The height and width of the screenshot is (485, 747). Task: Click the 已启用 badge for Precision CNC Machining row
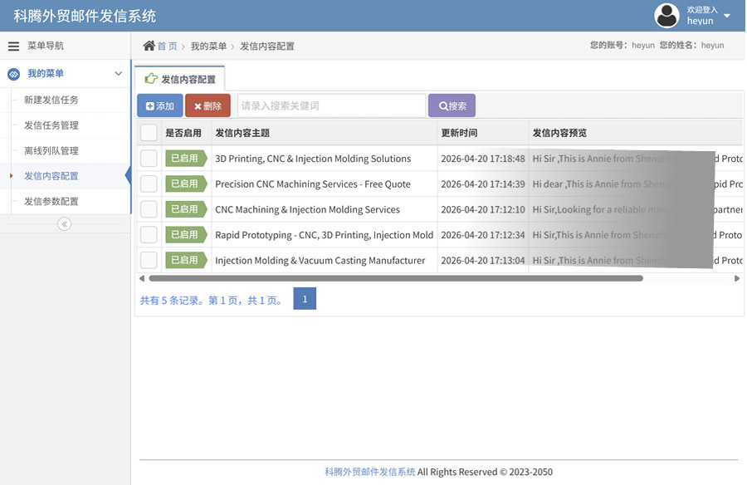tap(185, 184)
